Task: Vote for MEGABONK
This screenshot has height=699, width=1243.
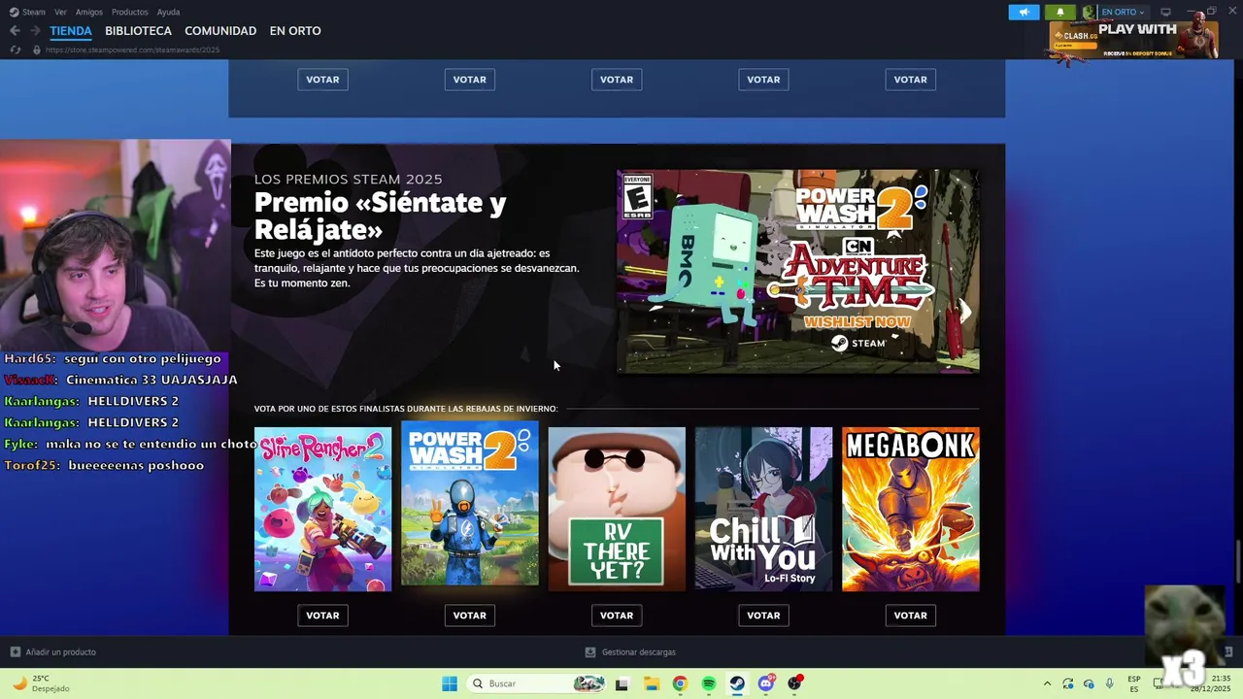Action: (911, 616)
